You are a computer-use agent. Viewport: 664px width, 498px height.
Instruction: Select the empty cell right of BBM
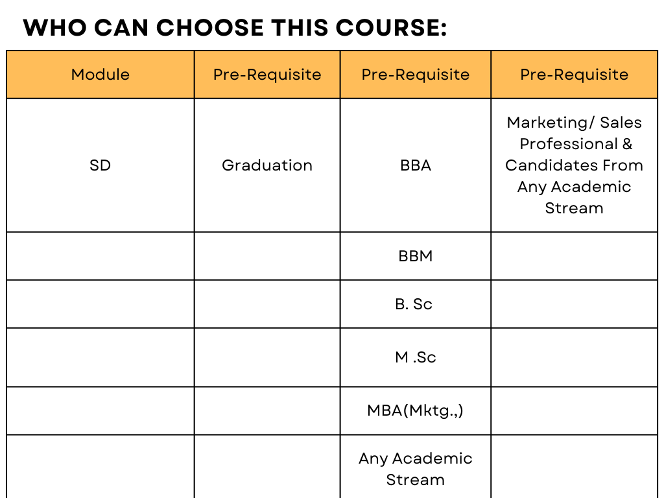pos(575,255)
